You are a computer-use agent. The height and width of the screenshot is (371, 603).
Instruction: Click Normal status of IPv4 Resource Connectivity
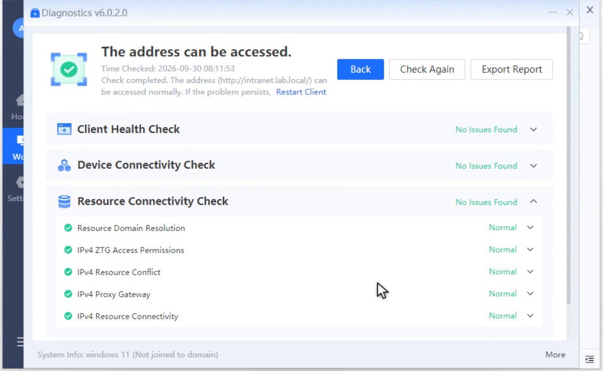tap(503, 315)
